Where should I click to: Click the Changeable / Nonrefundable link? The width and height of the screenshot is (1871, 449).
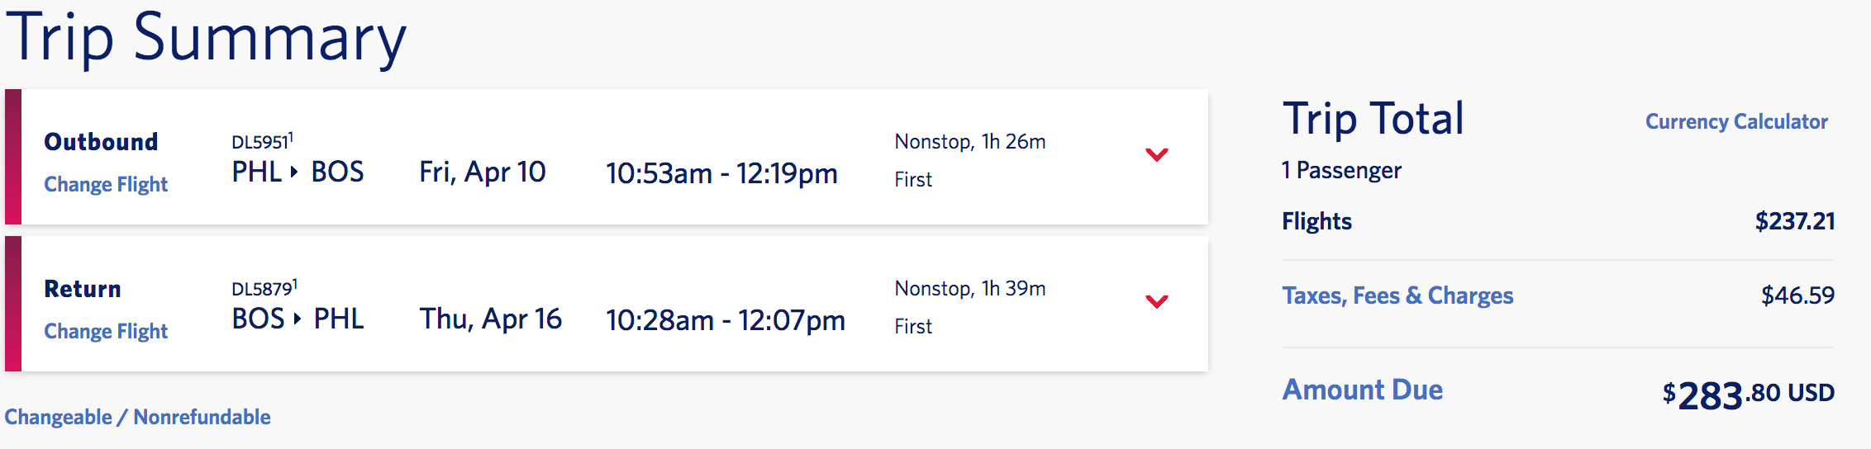(137, 417)
